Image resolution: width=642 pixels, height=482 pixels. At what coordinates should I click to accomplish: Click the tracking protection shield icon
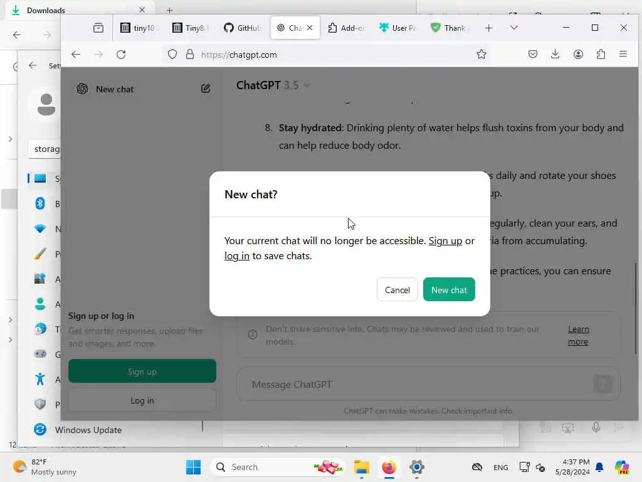pyautogui.click(x=172, y=54)
